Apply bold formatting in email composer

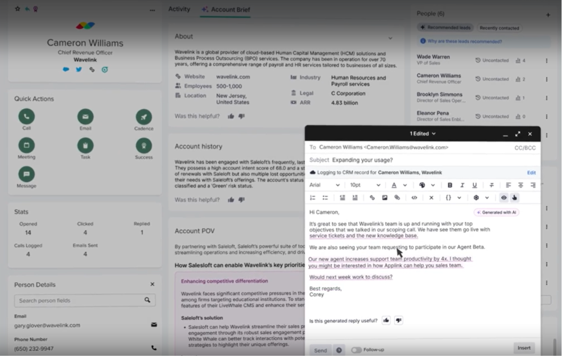[450, 185]
